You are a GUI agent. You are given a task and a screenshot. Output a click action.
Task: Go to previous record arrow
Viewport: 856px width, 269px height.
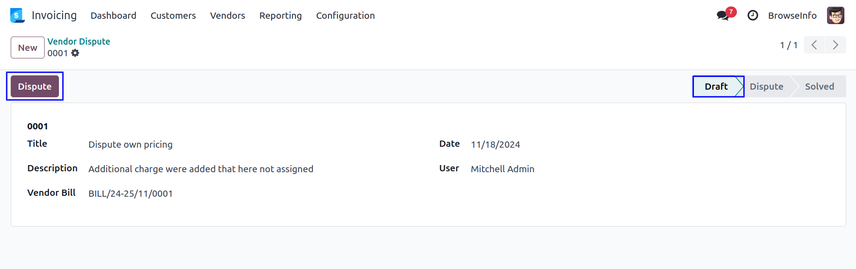coord(814,45)
